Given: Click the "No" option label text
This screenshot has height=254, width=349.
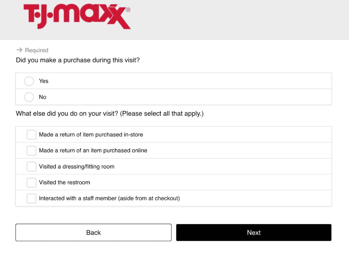Looking at the screenshot, I should click(x=43, y=97).
